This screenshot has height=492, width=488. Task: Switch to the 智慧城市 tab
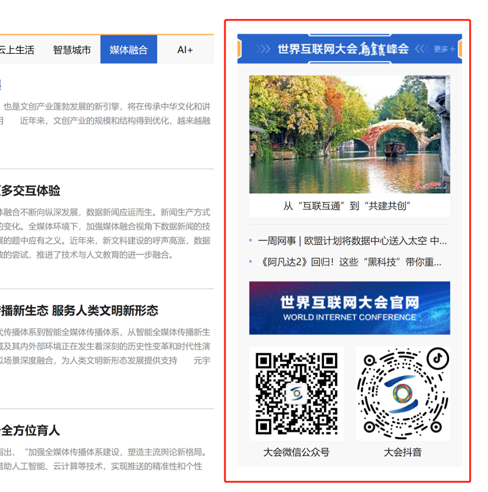click(72, 50)
